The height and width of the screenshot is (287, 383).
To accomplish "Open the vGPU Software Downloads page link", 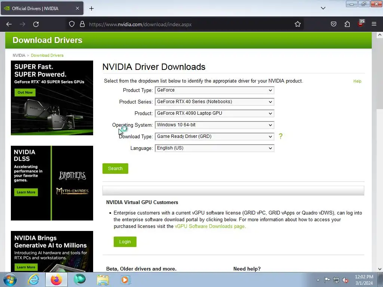I will tap(209, 226).
